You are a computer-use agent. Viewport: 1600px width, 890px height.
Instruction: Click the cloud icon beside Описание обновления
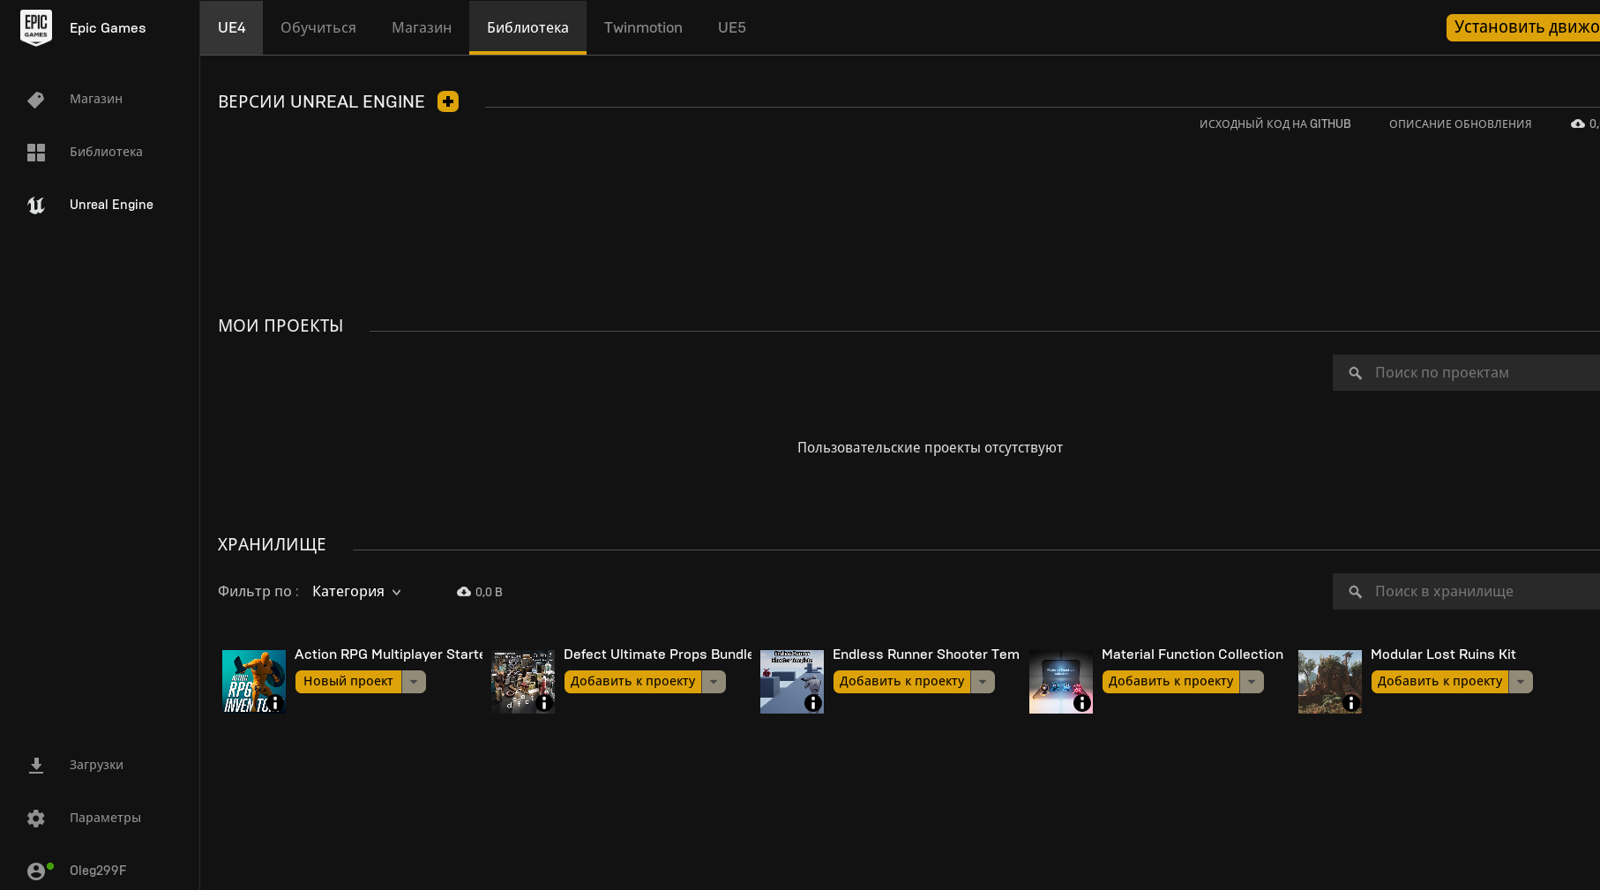point(1578,124)
